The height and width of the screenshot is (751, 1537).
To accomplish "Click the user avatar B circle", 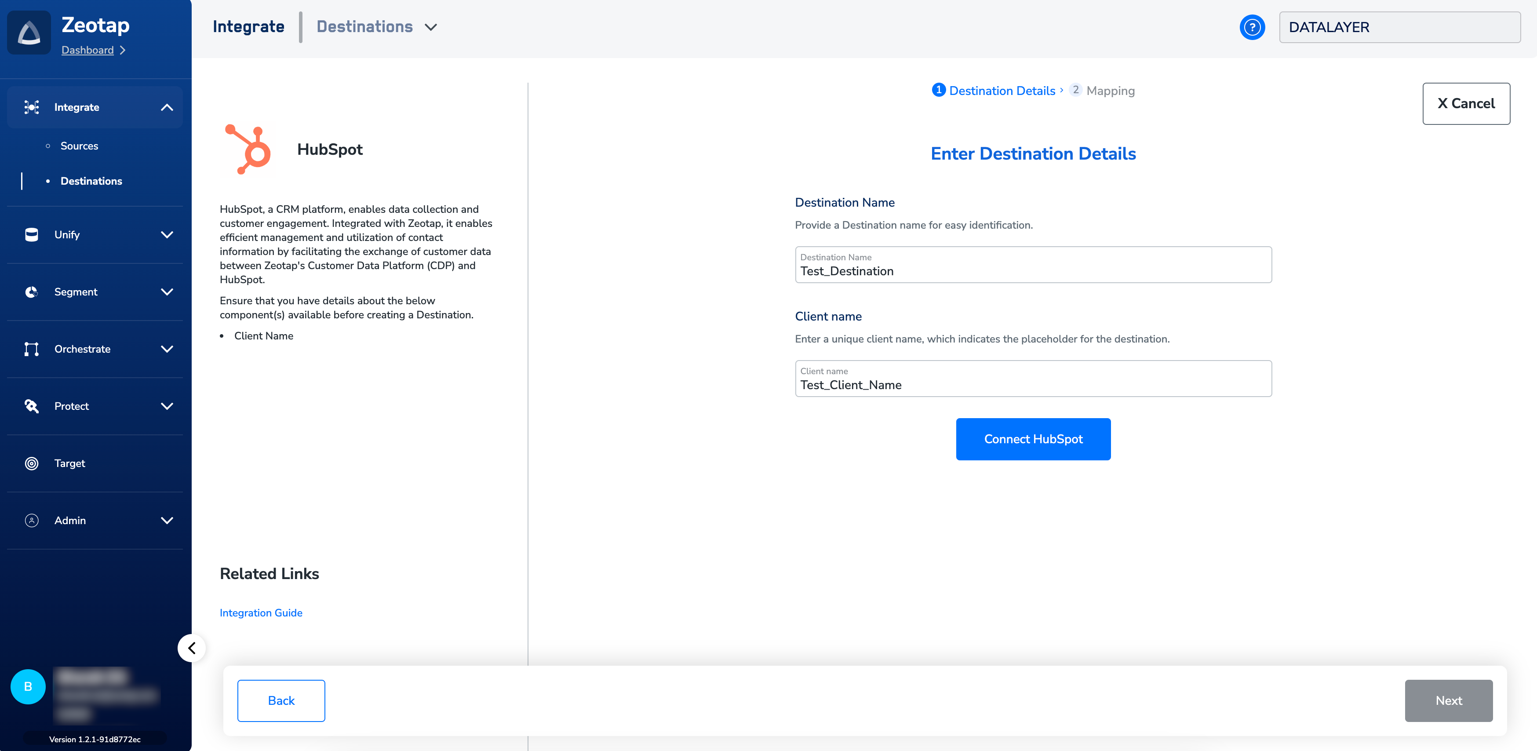I will coord(28,686).
